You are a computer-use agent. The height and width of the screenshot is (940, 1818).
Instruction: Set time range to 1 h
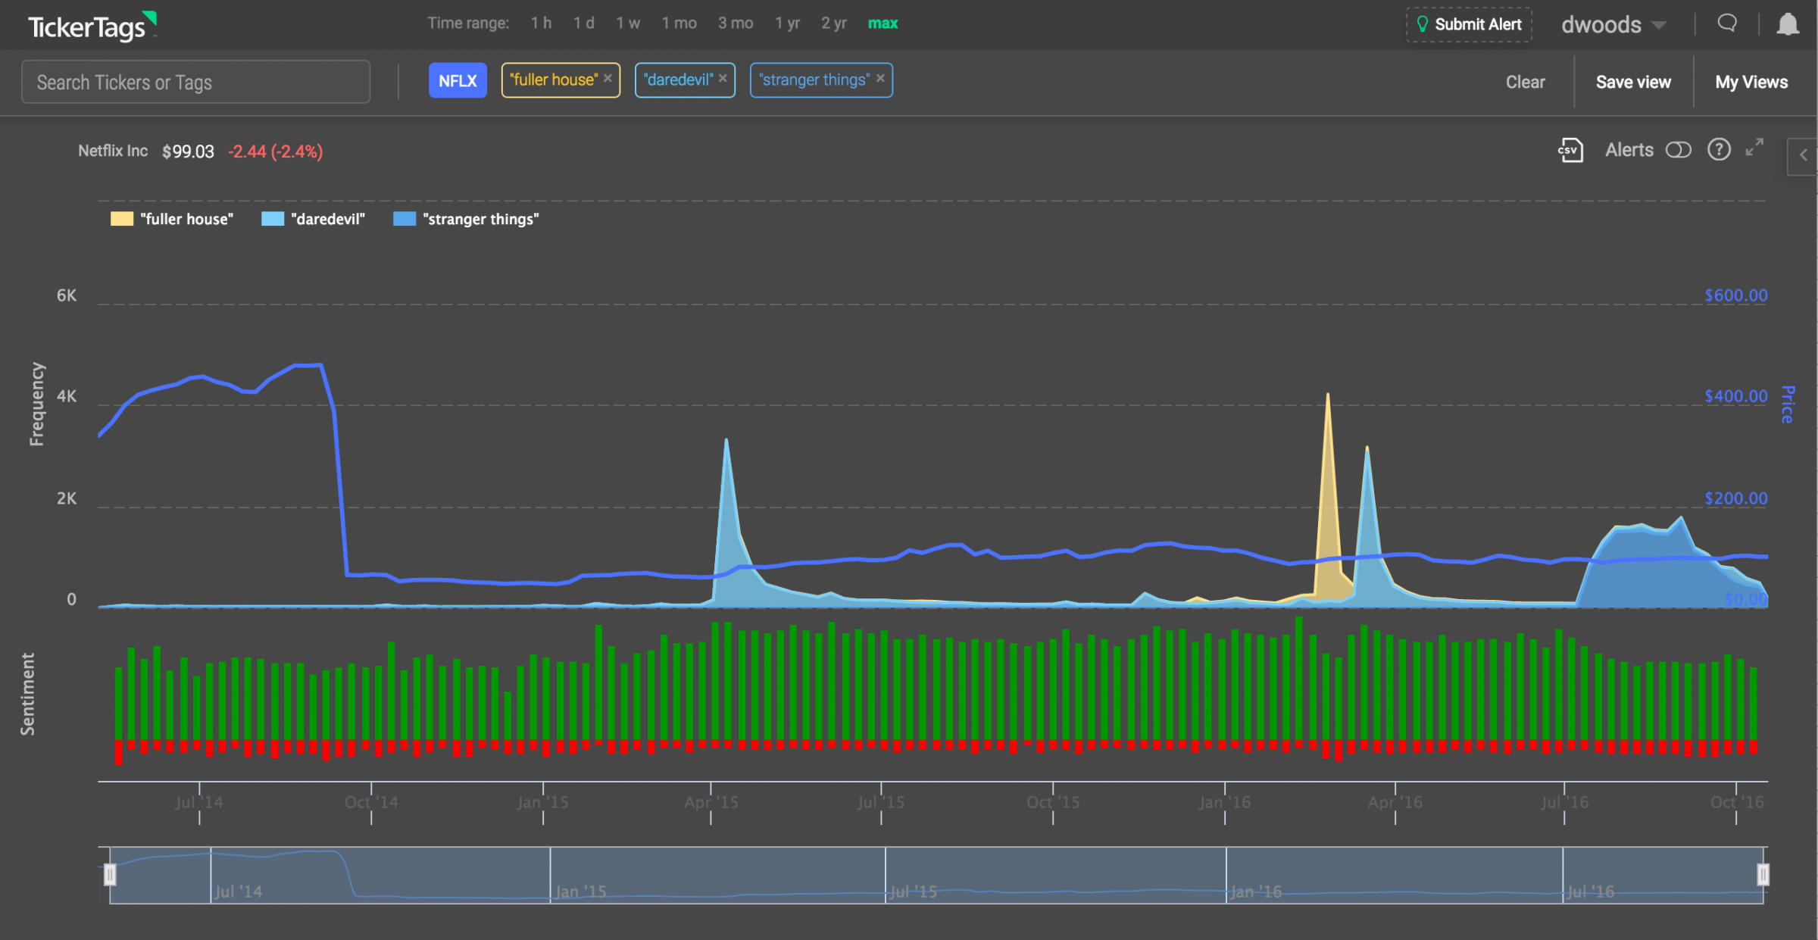click(x=541, y=23)
